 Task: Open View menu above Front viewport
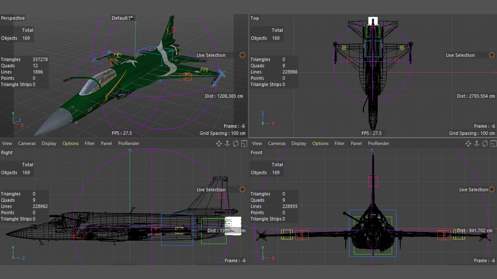[257, 143]
